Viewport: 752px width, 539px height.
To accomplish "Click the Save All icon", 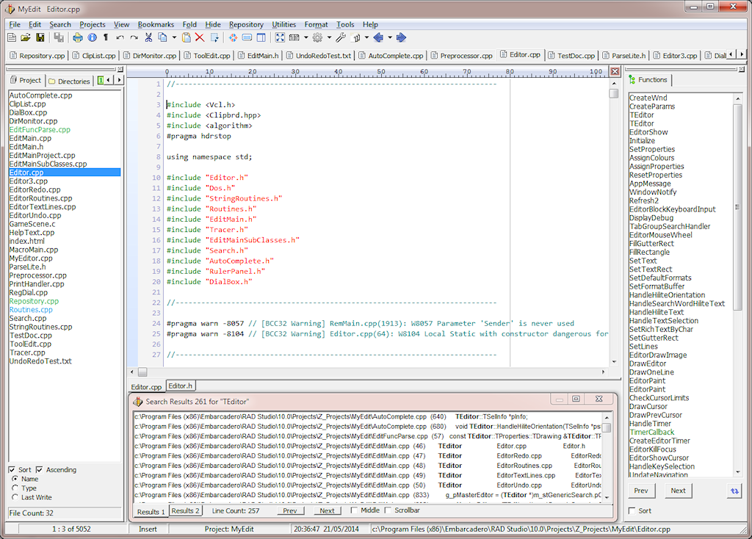I will pyautogui.click(x=59, y=37).
